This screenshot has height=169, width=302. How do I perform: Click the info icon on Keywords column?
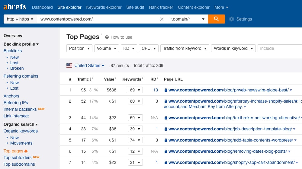click(143, 78)
